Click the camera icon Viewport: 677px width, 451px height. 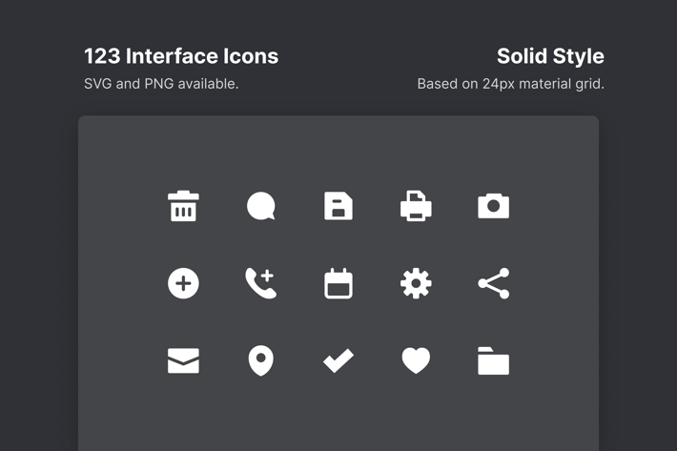(494, 206)
